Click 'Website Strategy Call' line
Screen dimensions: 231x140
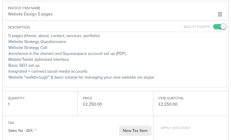point(28,48)
